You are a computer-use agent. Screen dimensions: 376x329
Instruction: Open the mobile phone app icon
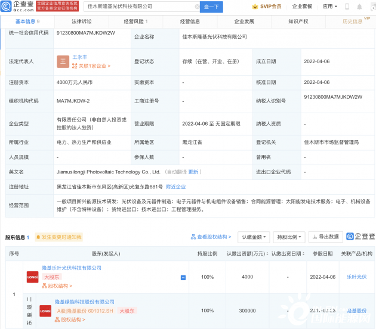347,7
